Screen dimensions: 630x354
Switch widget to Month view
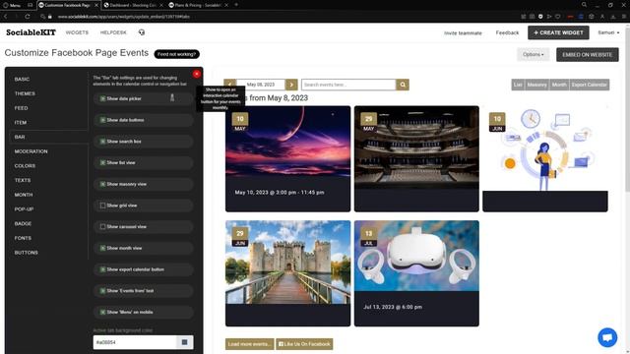559,85
